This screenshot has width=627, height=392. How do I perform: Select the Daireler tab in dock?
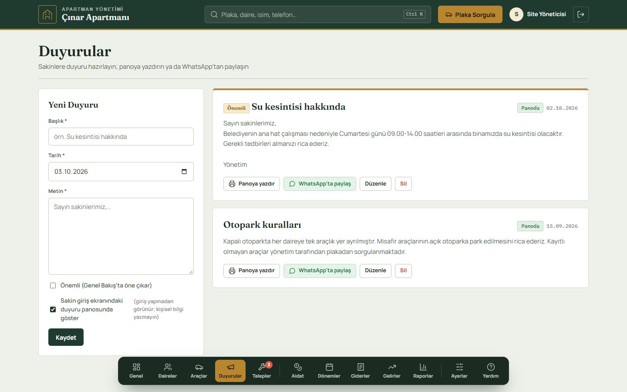[168, 371]
